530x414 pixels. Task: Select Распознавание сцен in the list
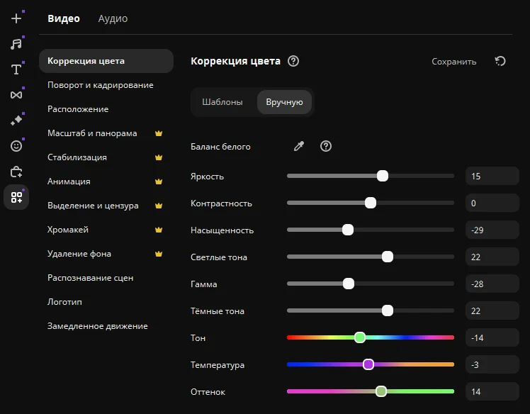click(x=91, y=278)
